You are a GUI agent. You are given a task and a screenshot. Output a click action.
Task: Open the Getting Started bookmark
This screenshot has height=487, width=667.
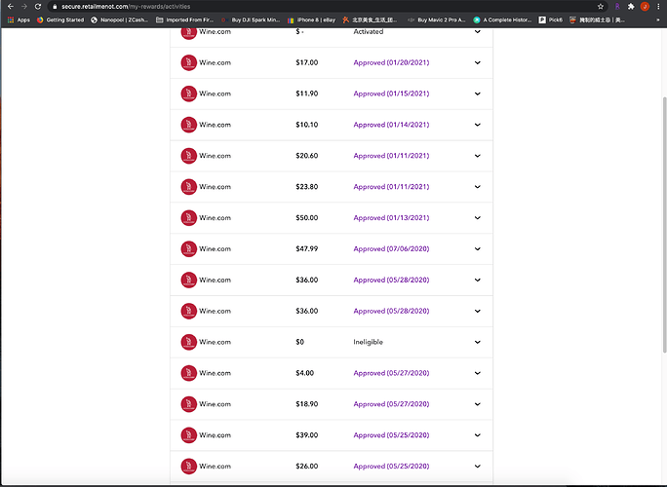61,19
